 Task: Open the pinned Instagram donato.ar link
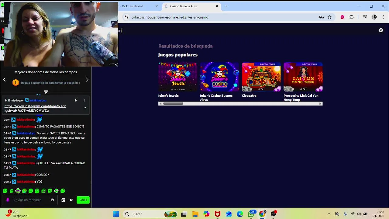pyautogui.click(x=35, y=108)
